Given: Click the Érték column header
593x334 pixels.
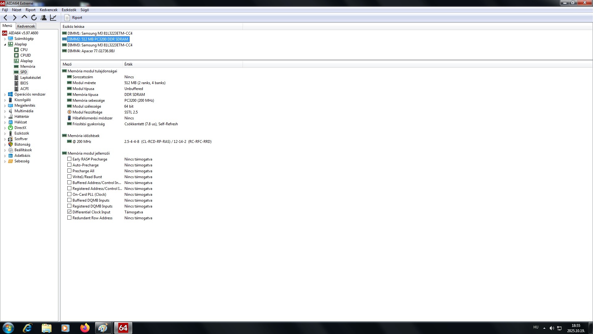Looking at the screenshot, I should click(x=128, y=64).
